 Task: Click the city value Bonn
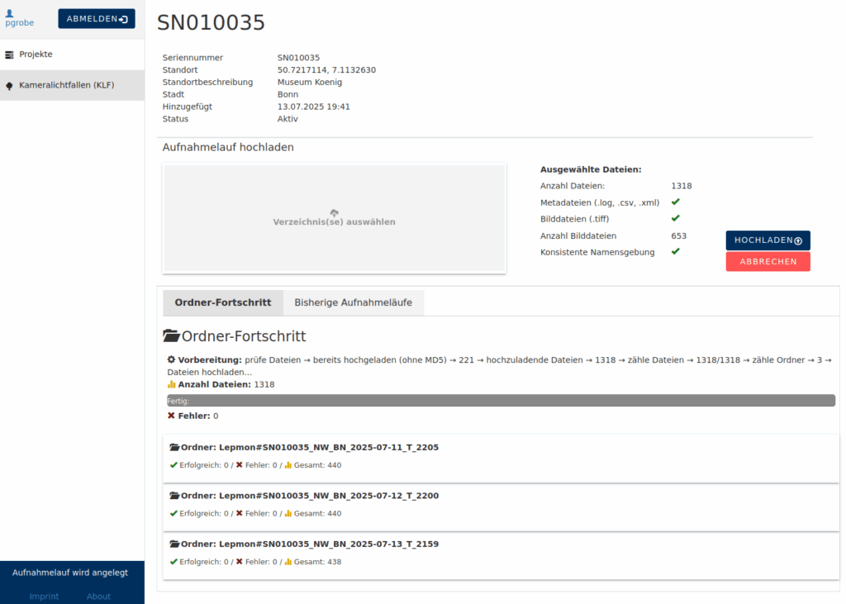288,94
